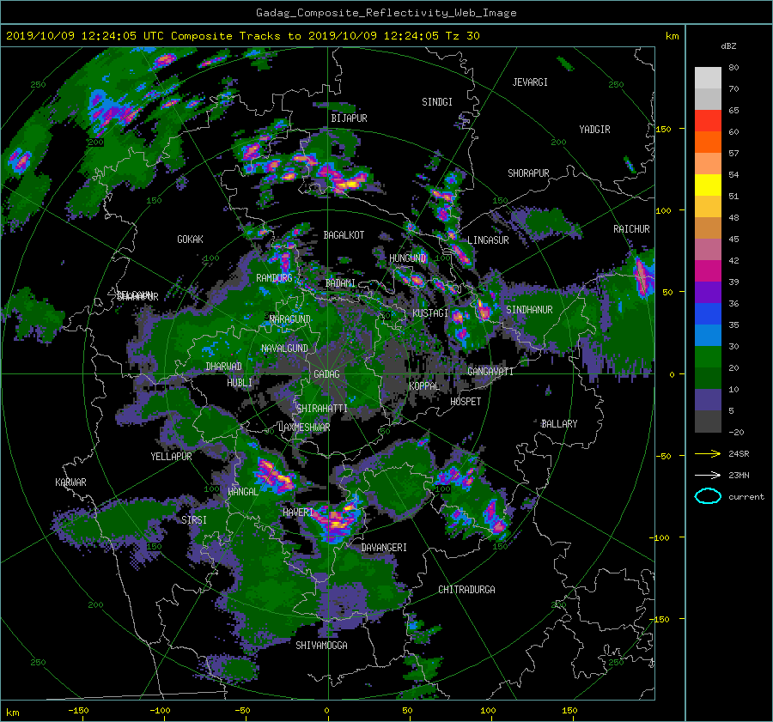Viewport: 773px width, 722px height.
Task: Click the YADGIR label
Action: coord(594,130)
